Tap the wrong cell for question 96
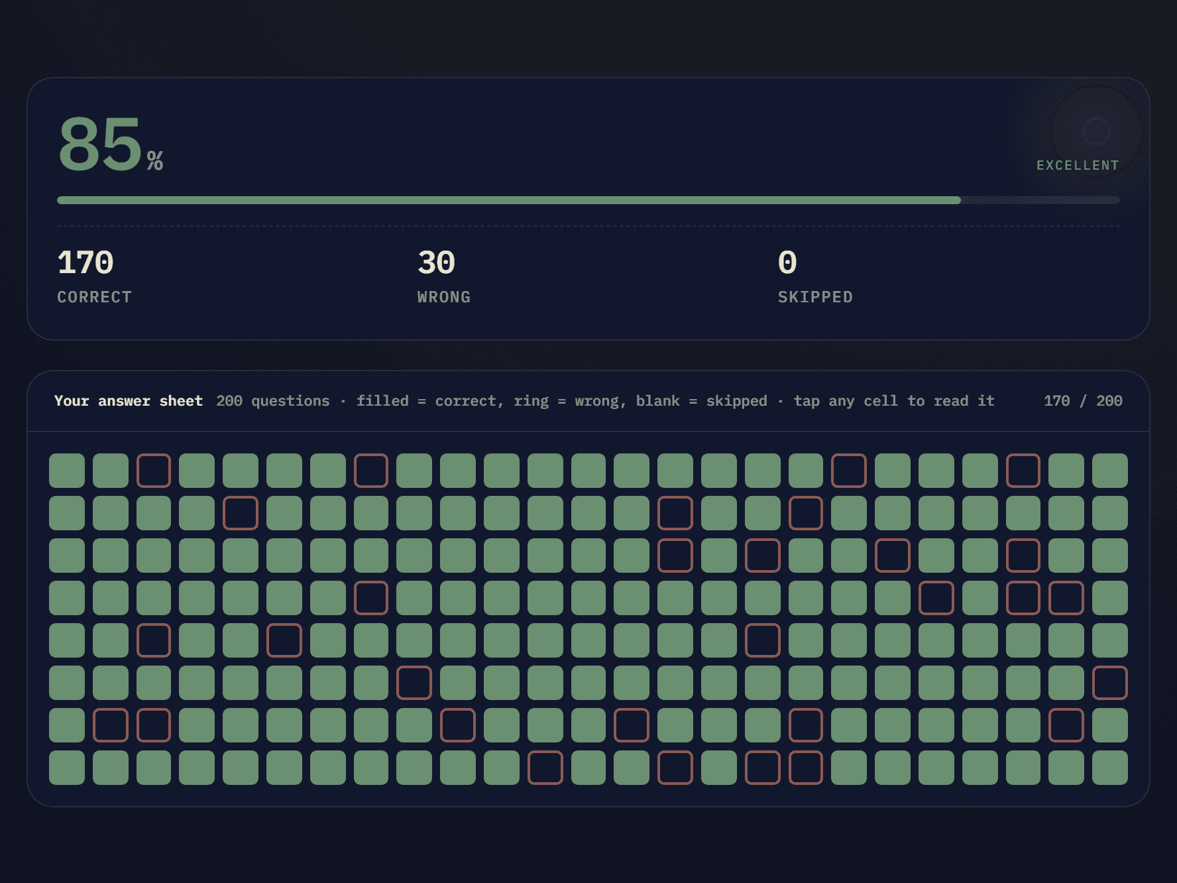The image size is (1177, 883). tap(936, 598)
